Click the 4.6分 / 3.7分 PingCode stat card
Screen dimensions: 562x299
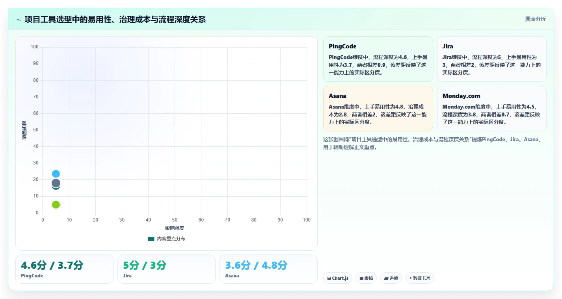click(x=64, y=269)
